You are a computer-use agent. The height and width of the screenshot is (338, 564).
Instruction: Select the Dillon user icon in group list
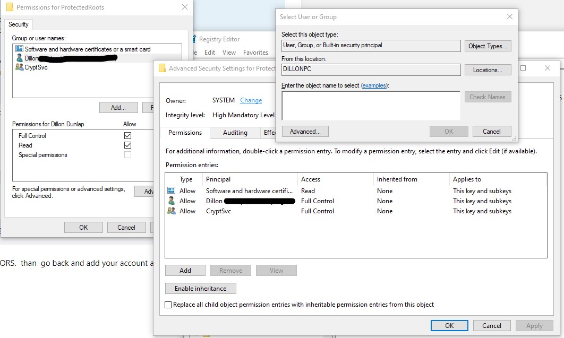(x=20, y=58)
